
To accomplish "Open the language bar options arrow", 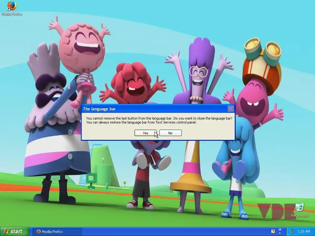I will click(280, 233).
